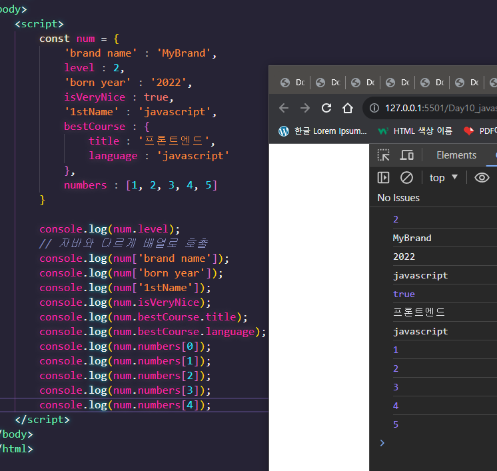
Task: Activate DevTools inspect element picker
Action: pyautogui.click(x=384, y=155)
